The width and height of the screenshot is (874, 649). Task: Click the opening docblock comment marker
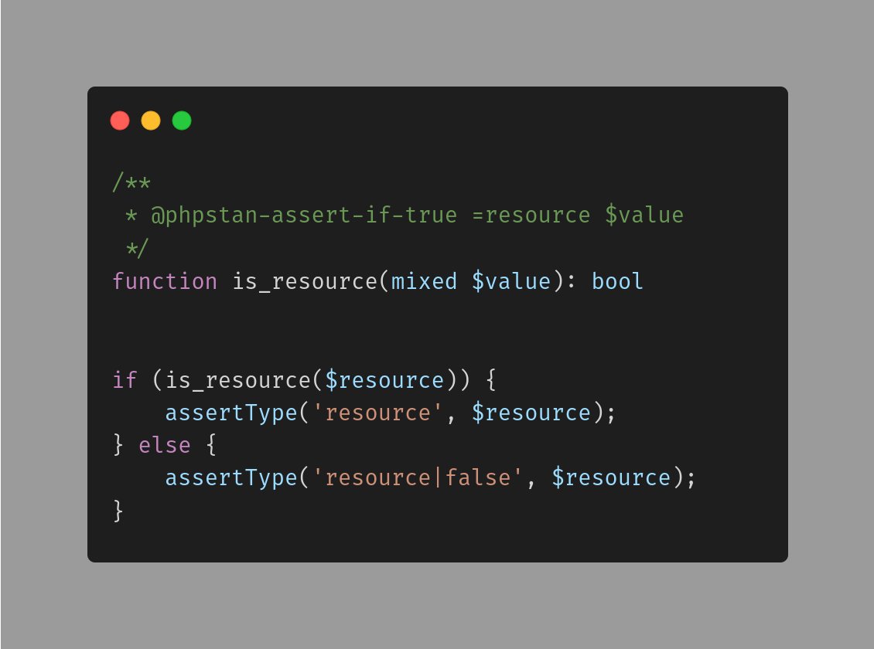tap(133, 182)
